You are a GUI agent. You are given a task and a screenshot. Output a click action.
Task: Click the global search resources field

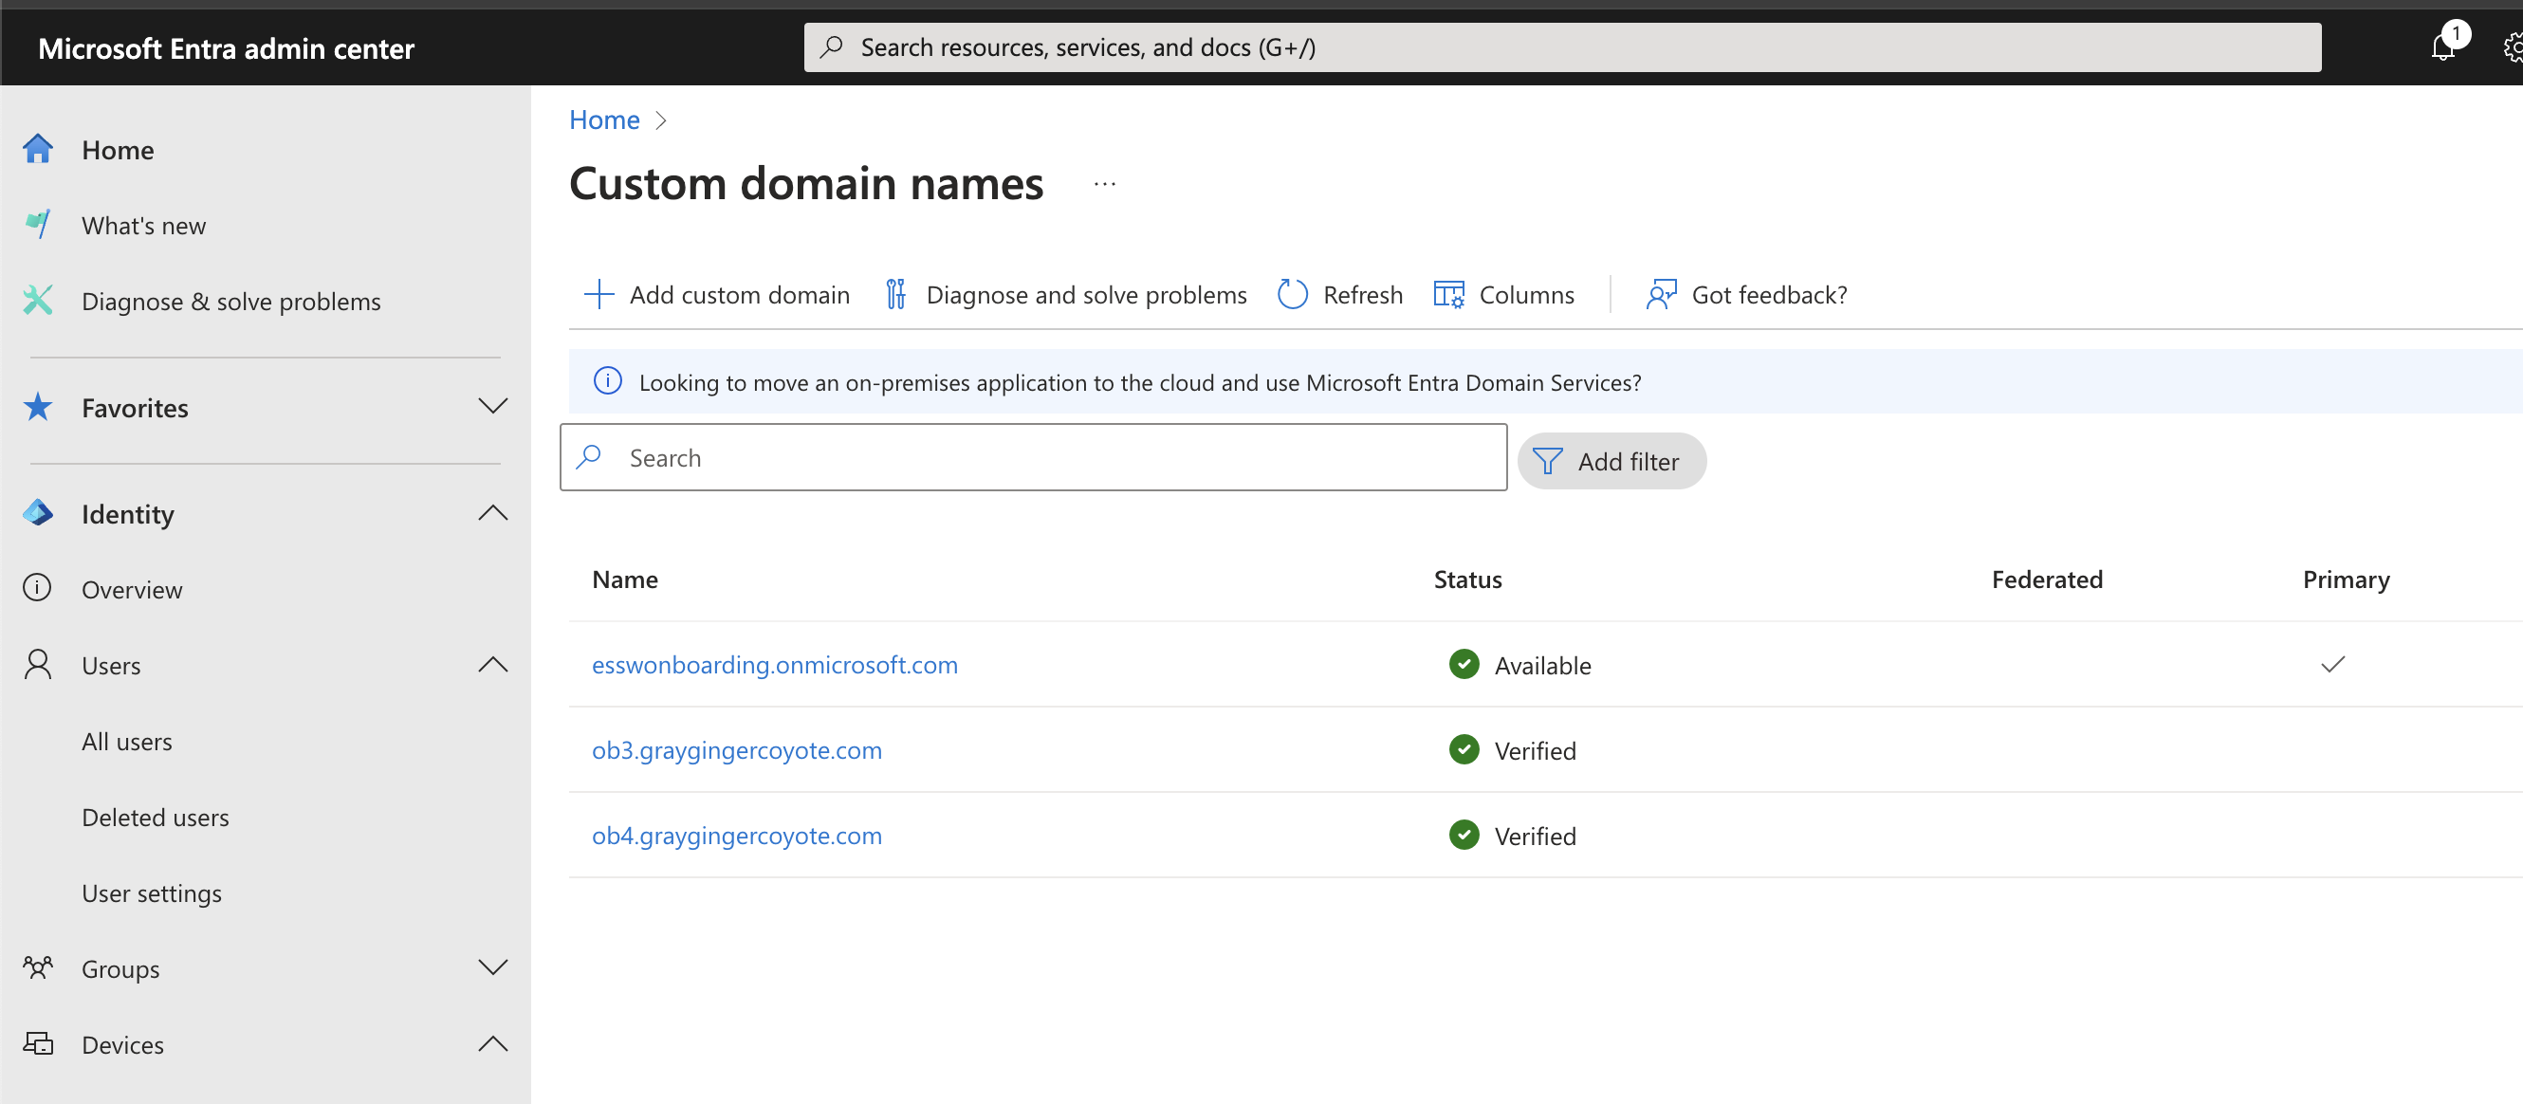[1561, 46]
